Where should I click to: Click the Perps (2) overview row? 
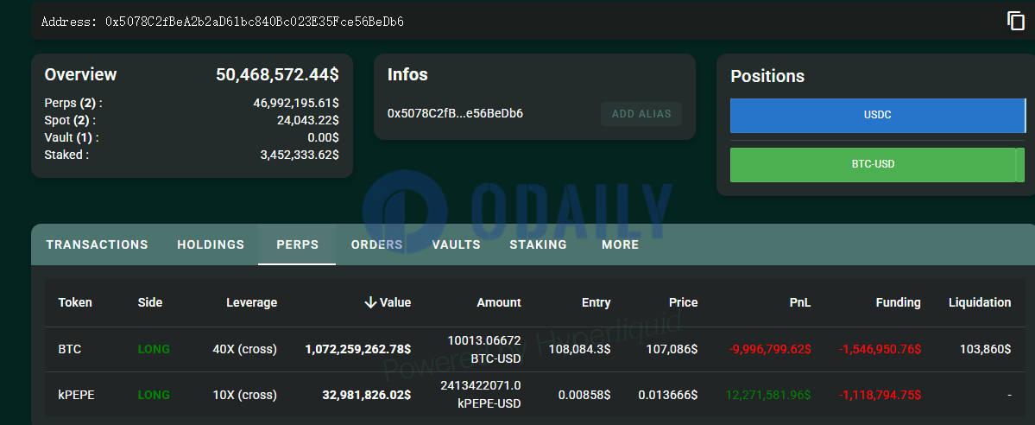click(x=192, y=103)
